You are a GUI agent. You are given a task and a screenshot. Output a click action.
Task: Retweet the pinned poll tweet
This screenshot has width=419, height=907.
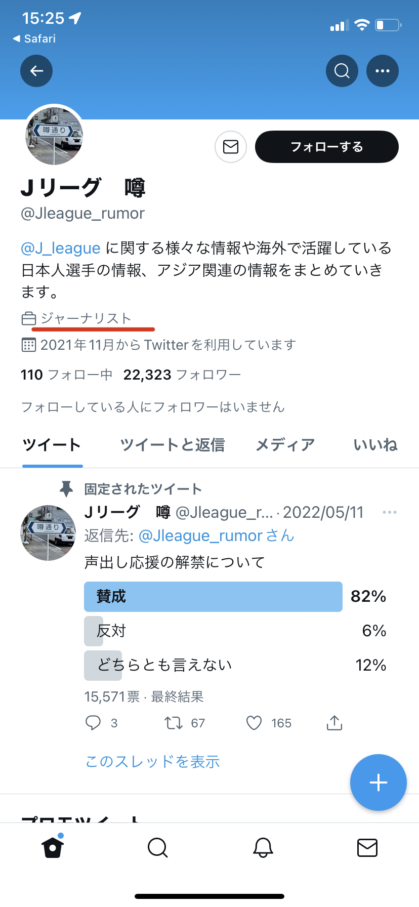(x=174, y=723)
